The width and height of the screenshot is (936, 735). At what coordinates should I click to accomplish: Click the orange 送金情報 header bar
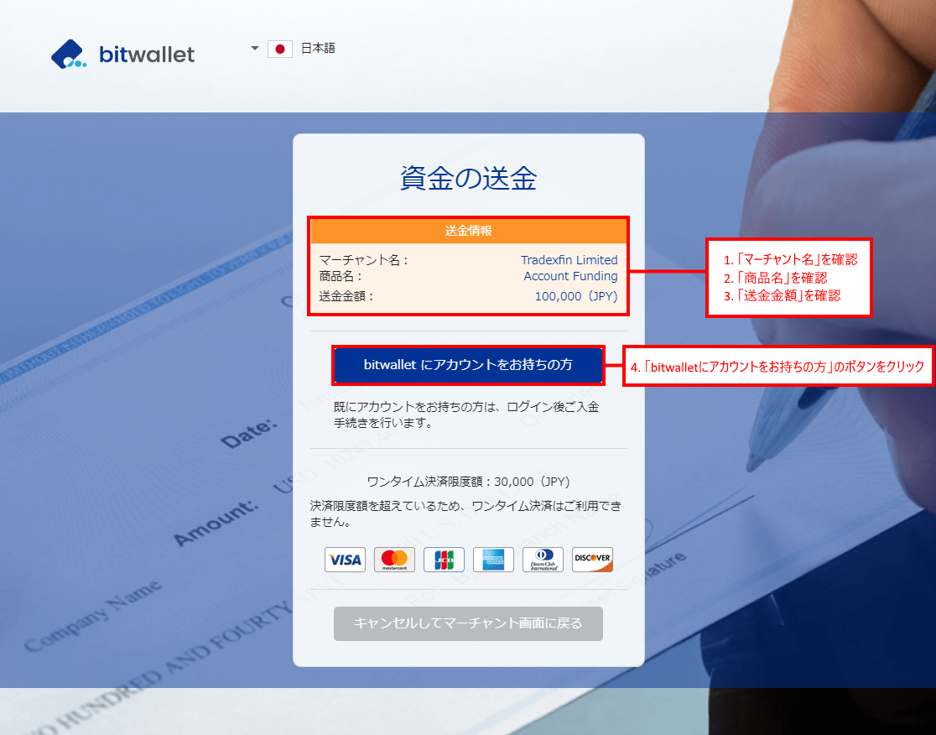(x=468, y=231)
